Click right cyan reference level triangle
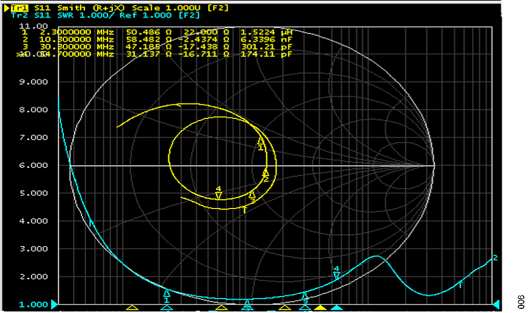 point(496,304)
